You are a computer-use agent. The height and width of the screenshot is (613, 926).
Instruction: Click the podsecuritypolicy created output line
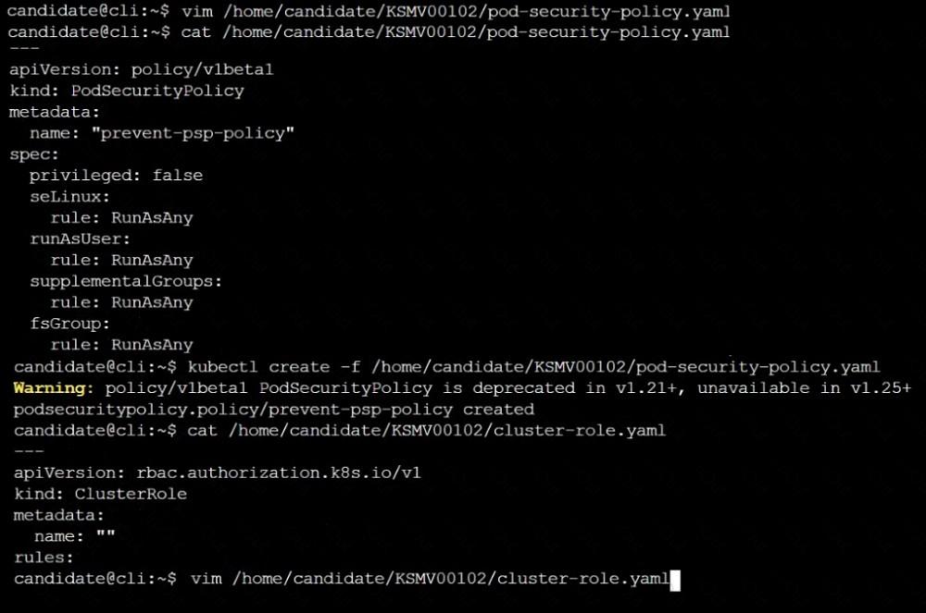274,409
